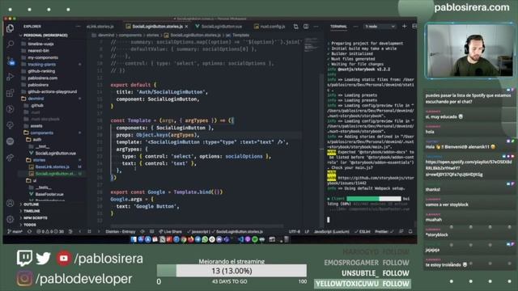
Task: Expand the TODOS section
Action: [x=29, y=225]
